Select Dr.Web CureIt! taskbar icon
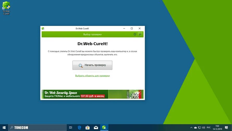The width and height of the screenshot is (232, 131). [x=104, y=128]
